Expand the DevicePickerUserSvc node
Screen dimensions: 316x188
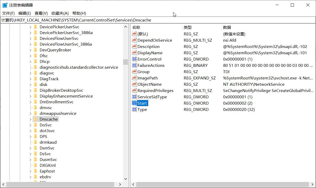click(31, 27)
